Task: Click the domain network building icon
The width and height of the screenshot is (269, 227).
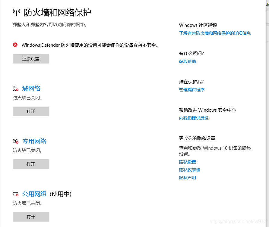Action: 16,89
